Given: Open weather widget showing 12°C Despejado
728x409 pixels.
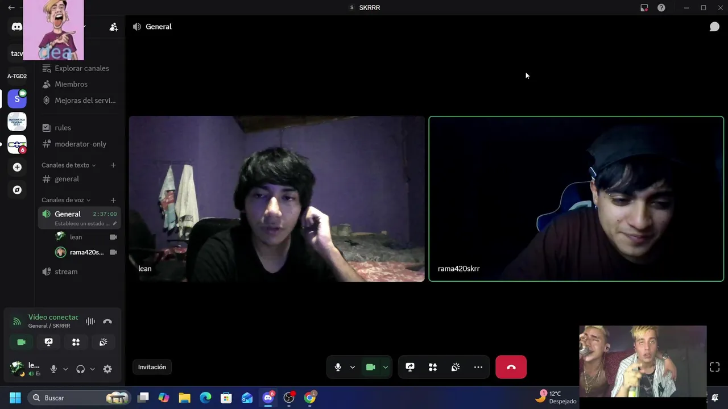Looking at the screenshot, I should (x=556, y=397).
